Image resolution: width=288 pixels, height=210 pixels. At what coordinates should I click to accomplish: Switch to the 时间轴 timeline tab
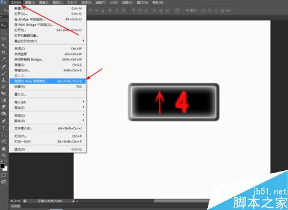pos(16,207)
